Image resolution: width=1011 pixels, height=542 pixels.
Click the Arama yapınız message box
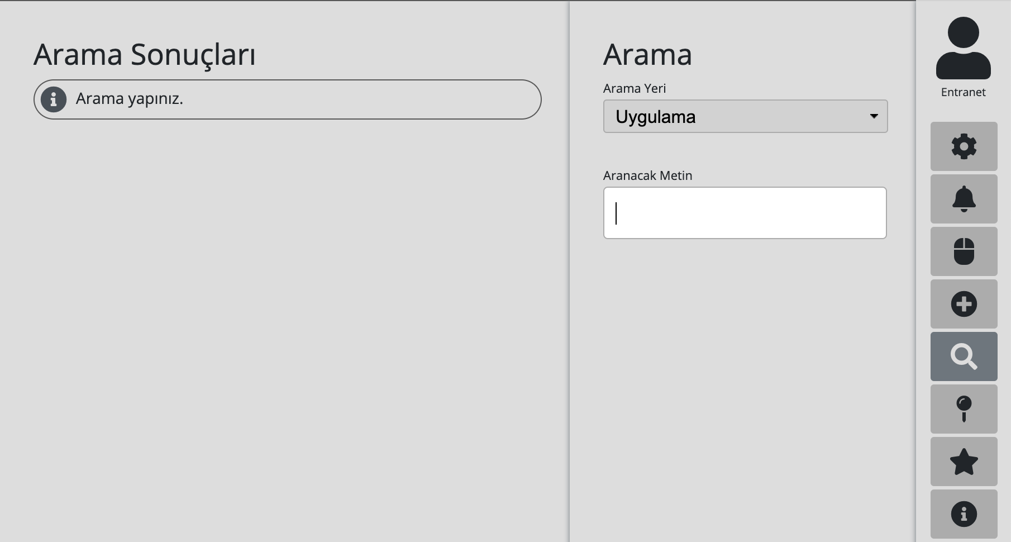pyautogui.click(x=287, y=99)
